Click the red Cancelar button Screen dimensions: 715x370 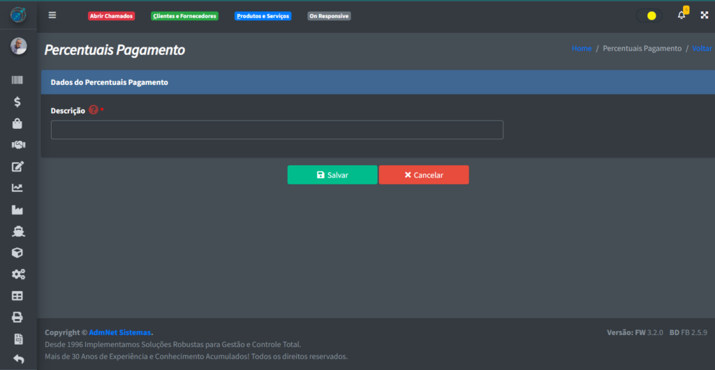pyautogui.click(x=424, y=175)
